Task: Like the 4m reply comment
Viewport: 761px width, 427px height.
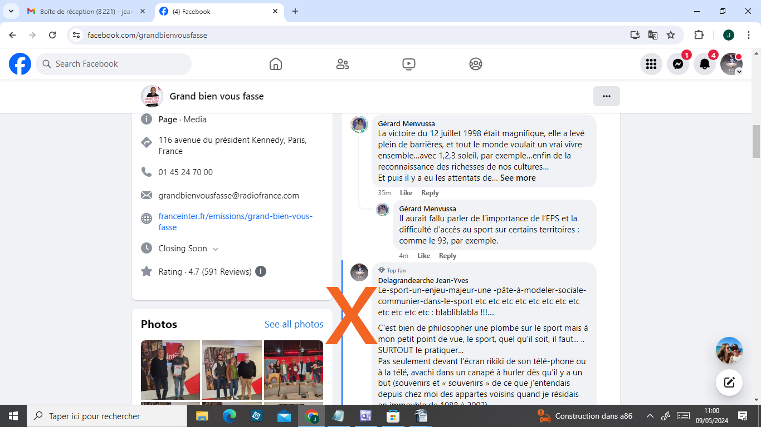Action: [x=424, y=256]
